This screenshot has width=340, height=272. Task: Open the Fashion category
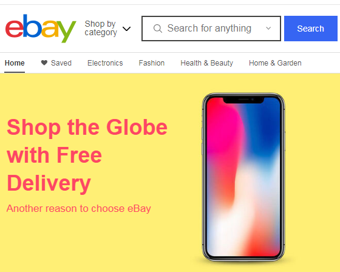pyautogui.click(x=152, y=63)
